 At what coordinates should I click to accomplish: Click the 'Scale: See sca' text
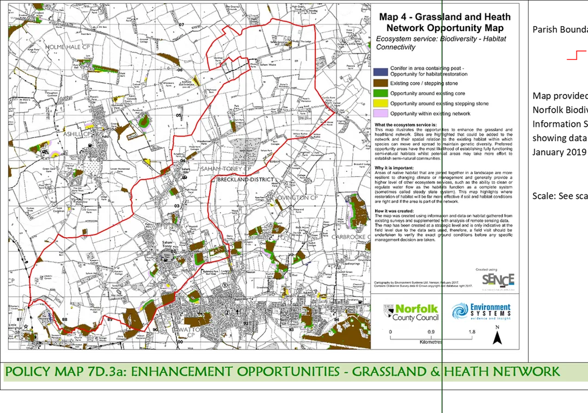[x=560, y=196]
